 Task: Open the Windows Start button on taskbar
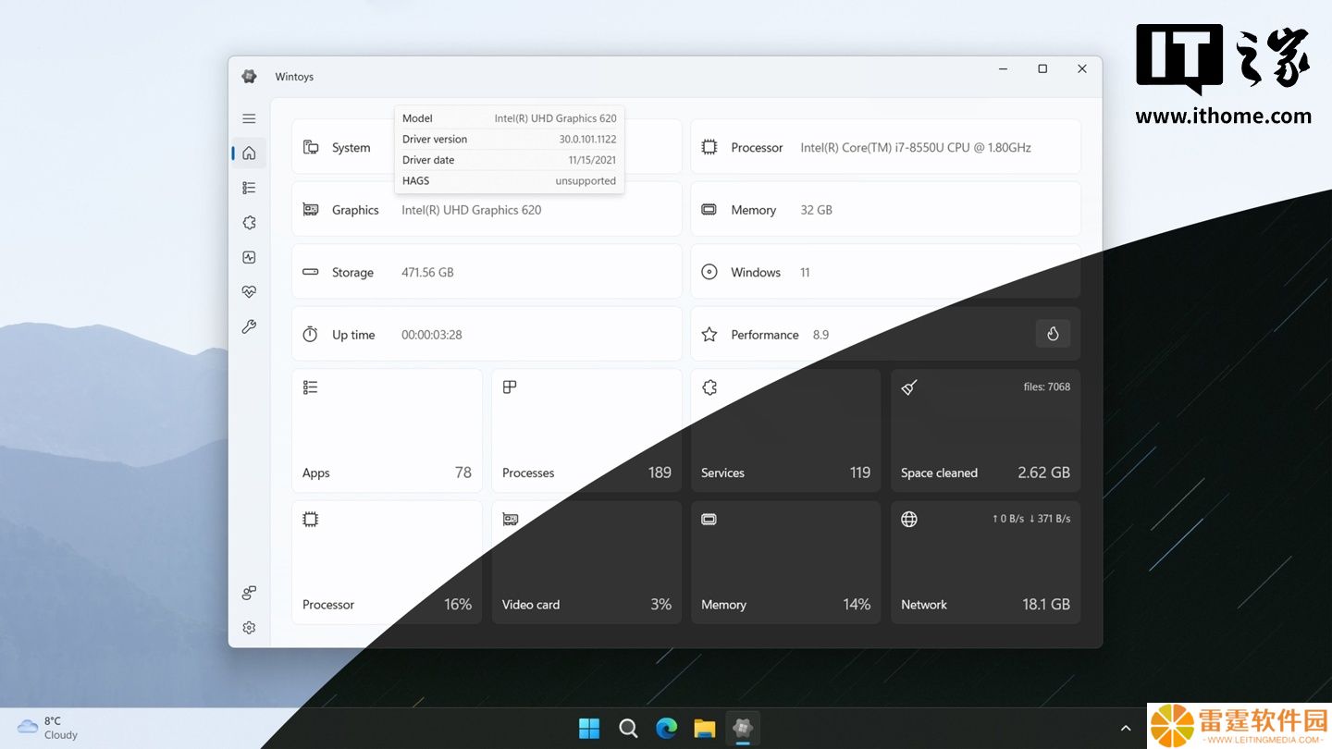click(x=589, y=729)
